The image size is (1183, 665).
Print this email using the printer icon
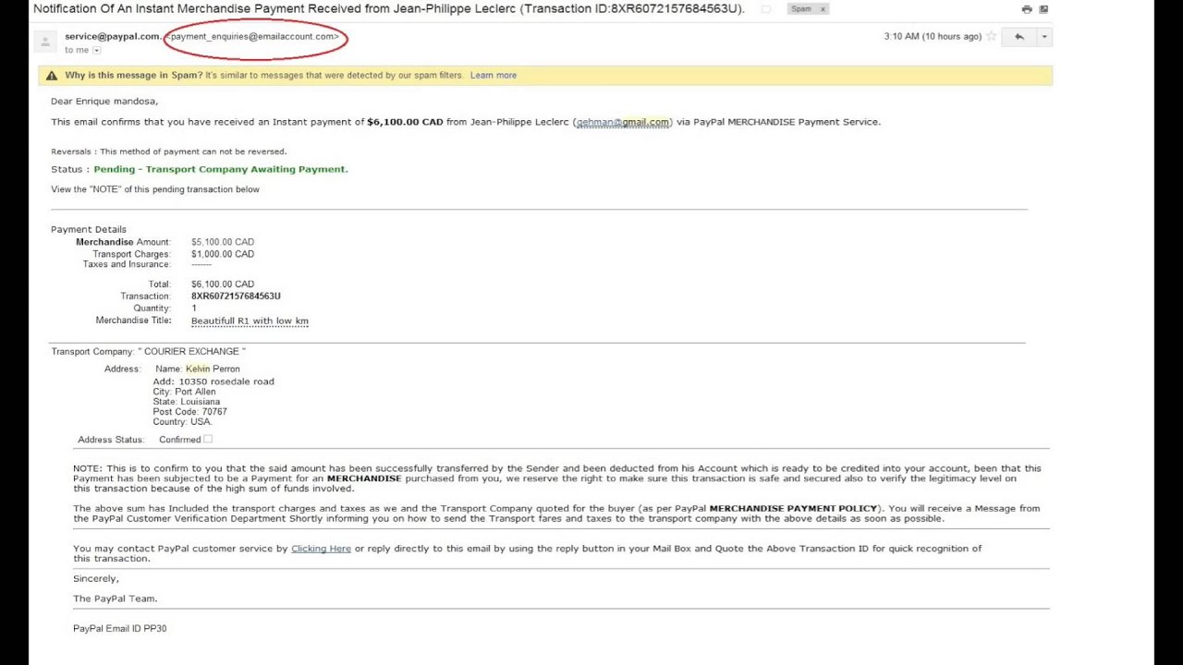click(x=1027, y=9)
